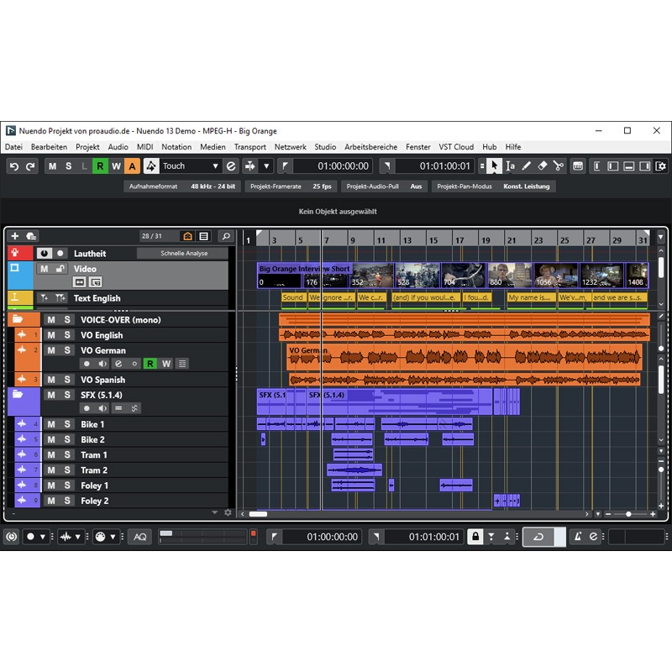Click the metronome icon in the transport bar
Screen dimensions: 672x672
(578, 537)
